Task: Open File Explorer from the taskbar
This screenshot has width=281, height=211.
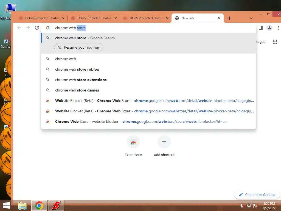Action: [x=22, y=206]
